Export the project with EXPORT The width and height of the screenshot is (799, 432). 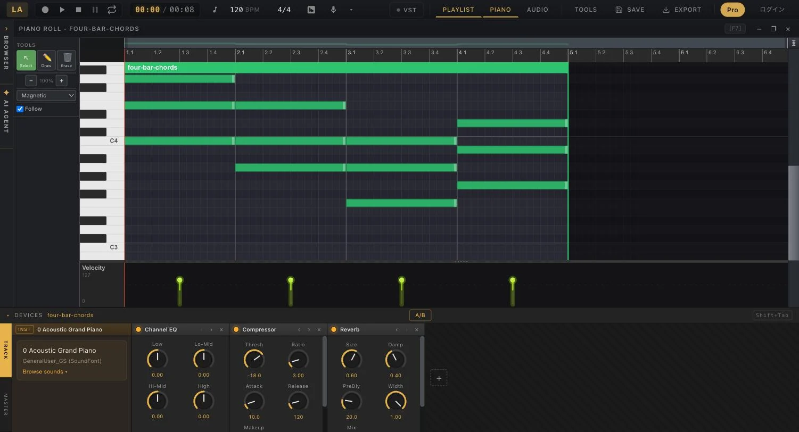681,10
